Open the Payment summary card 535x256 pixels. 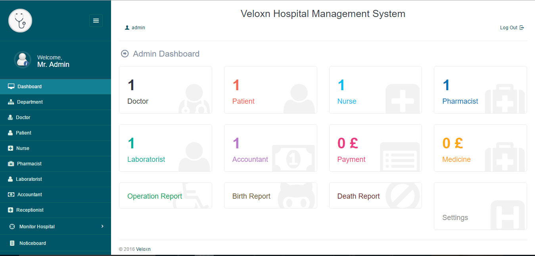[x=375, y=148]
